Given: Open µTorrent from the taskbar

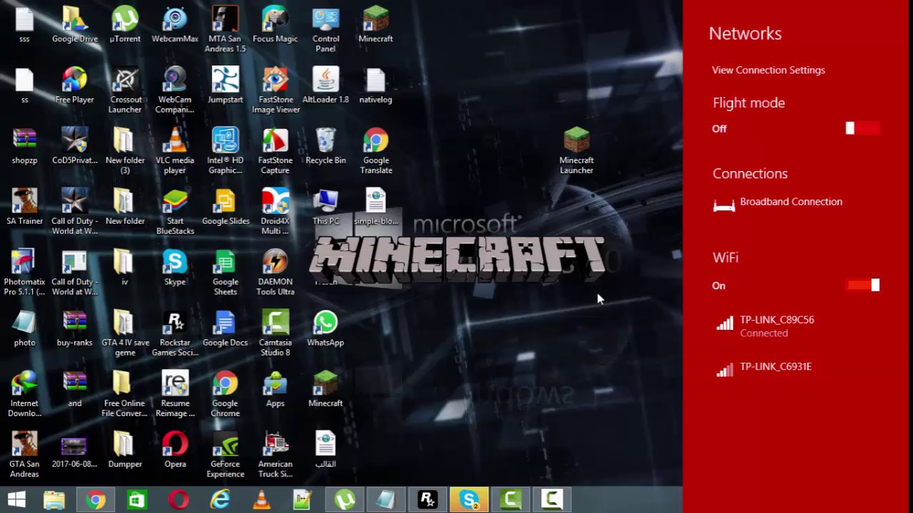Looking at the screenshot, I should pos(345,500).
